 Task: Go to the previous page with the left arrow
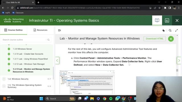pos(57,60)
